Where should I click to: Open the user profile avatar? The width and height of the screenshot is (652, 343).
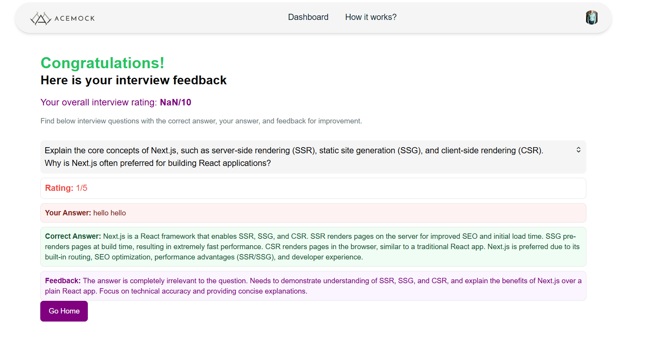[x=591, y=17]
